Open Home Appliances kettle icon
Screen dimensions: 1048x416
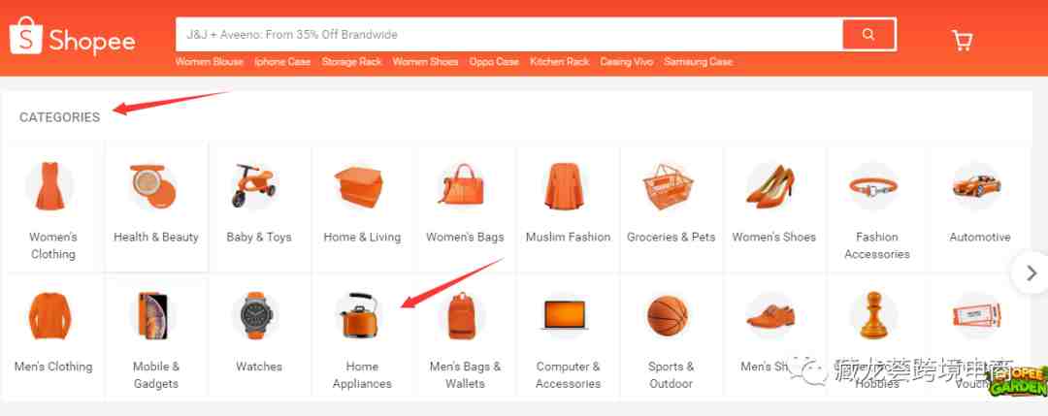[360, 315]
